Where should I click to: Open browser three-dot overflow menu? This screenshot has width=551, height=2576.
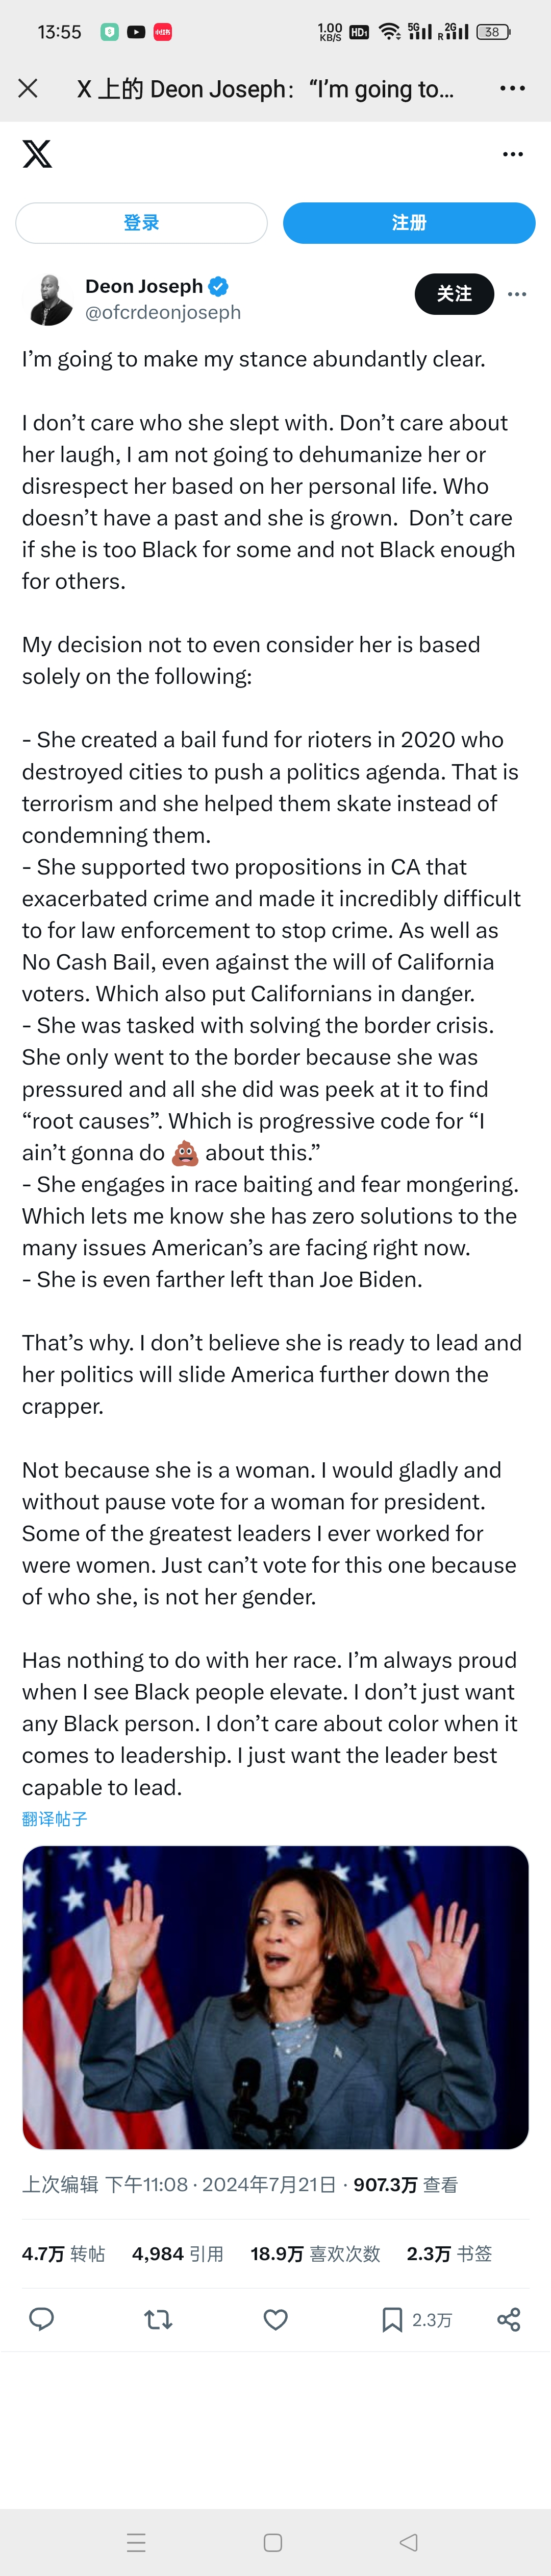pos(512,89)
